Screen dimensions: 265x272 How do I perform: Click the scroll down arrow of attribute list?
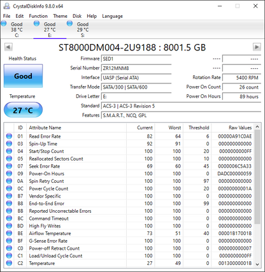[257, 264]
